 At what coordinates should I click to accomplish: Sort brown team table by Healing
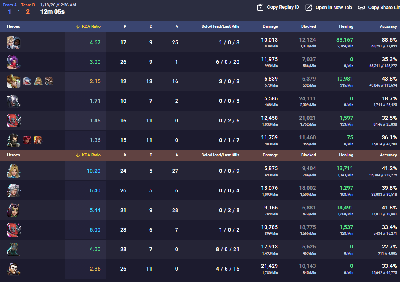[346, 155]
